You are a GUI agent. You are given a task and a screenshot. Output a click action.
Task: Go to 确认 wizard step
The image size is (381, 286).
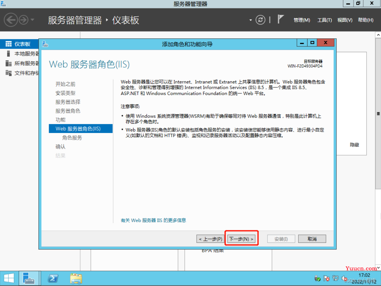[x=61, y=147]
